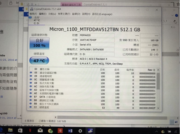
Task: Click the blue status dot for attribute 05
Action: click(31, 73)
